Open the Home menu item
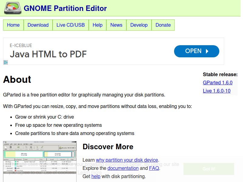The image size is (243, 182). [13, 25]
